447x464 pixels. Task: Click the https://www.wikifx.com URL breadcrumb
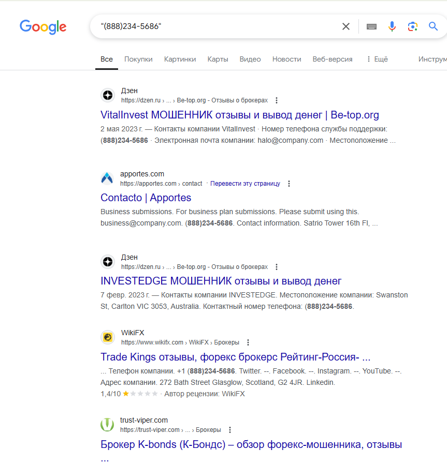coord(180,342)
